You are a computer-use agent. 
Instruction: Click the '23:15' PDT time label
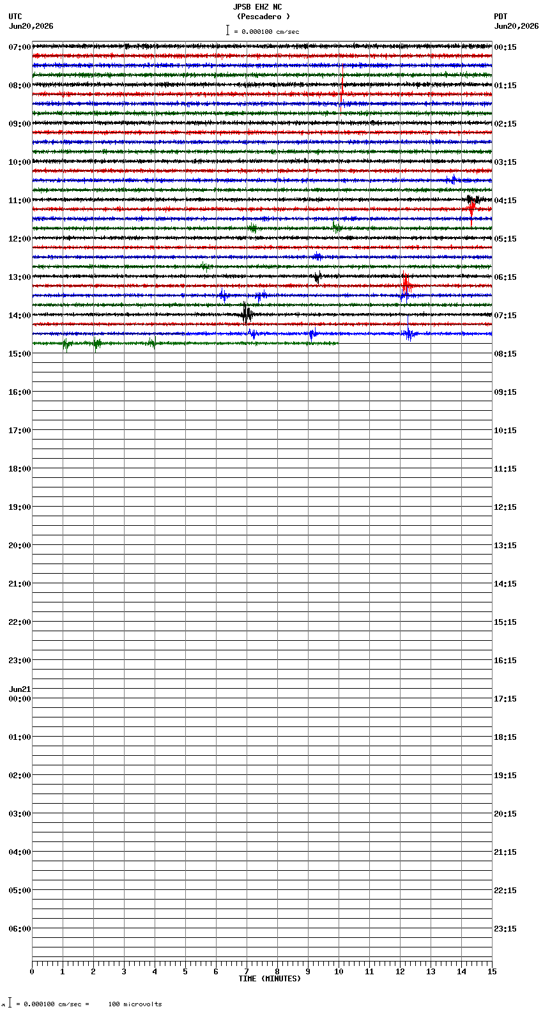505,929
